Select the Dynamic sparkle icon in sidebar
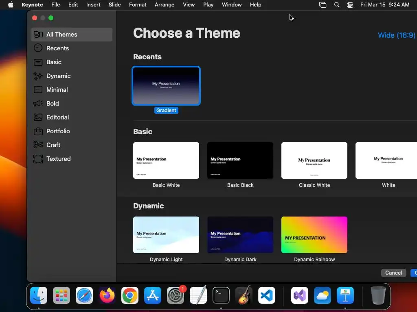Image resolution: width=417 pixels, height=312 pixels. (38, 76)
